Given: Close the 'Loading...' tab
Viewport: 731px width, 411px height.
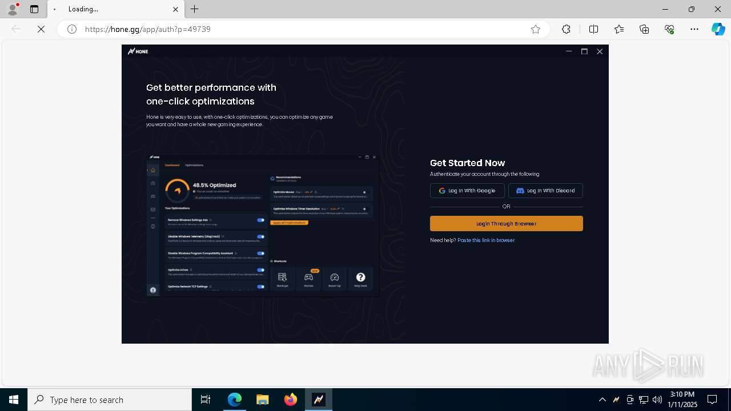Looking at the screenshot, I should click(x=175, y=9).
